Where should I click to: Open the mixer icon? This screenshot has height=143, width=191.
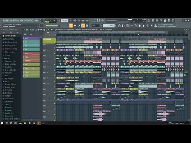tap(131, 25)
